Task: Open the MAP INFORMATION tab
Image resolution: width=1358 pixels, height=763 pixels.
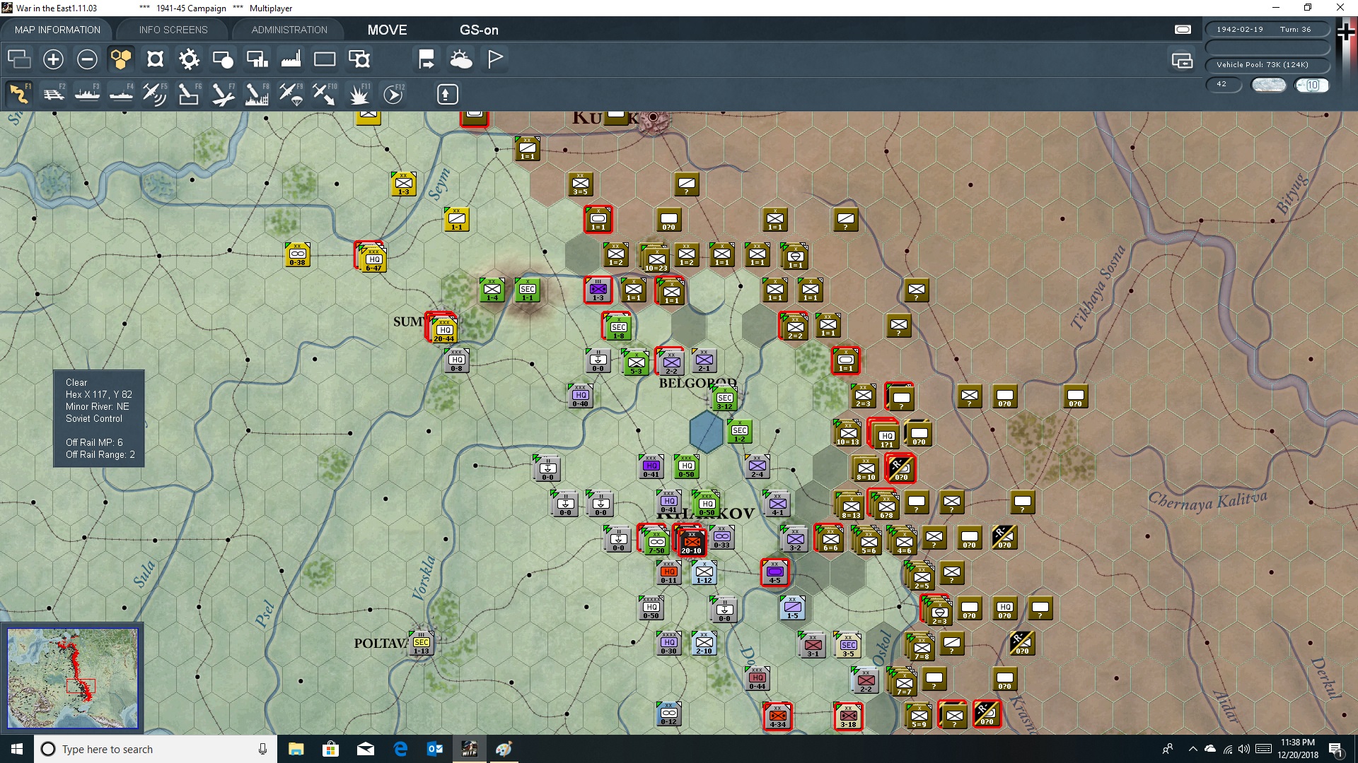Action: (x=57, y=30)
